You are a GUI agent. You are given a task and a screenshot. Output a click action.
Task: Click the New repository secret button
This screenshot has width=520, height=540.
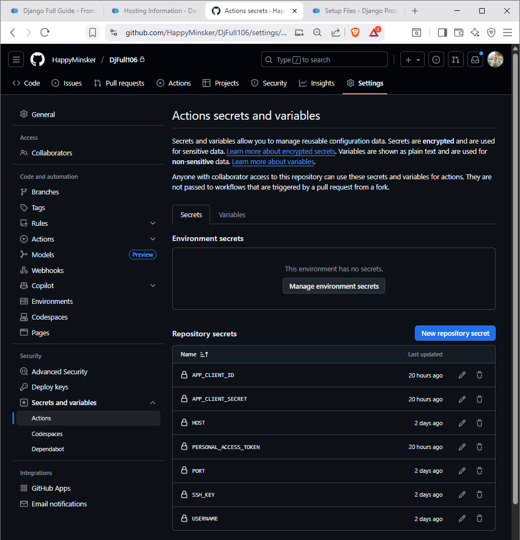[x=455, y=333]
